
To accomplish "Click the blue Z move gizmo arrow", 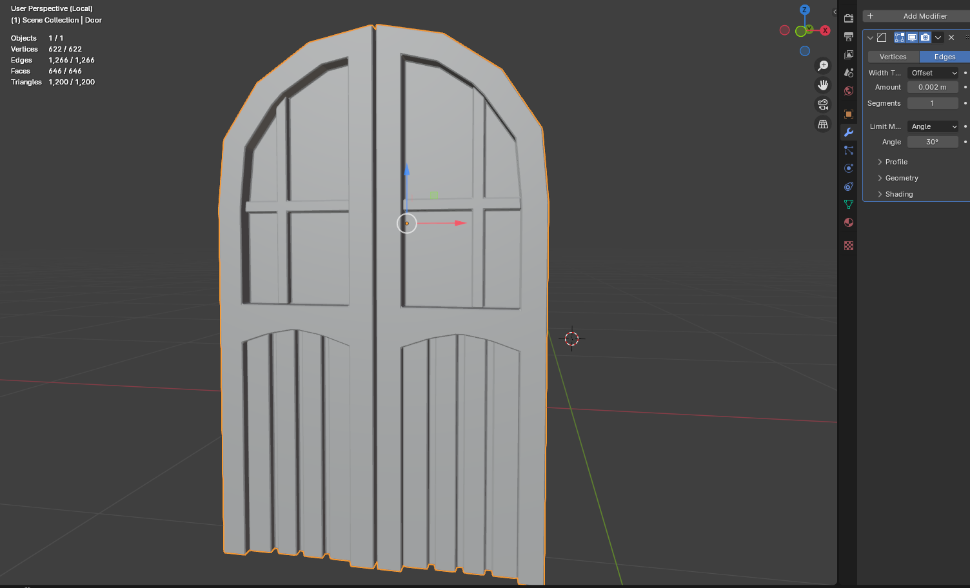I will pos(406,169).
